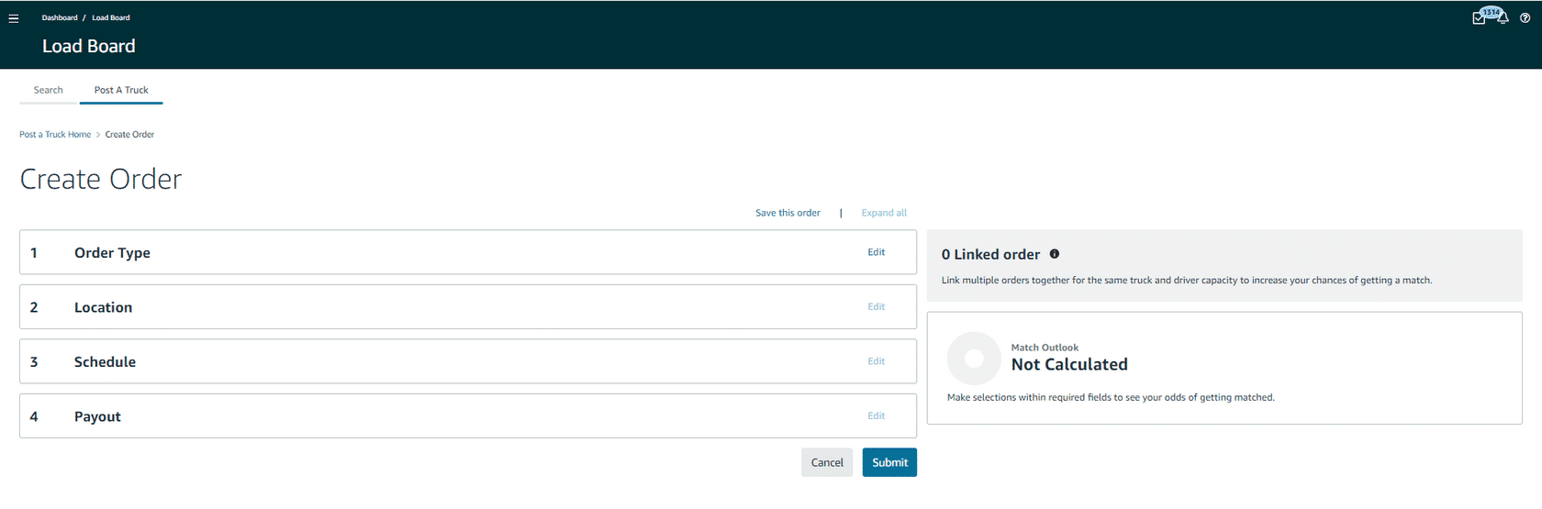Open the notifications bell

pyautogui.click(x=1503, y=18)
